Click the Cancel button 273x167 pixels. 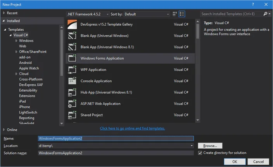(x=258, y=162)
